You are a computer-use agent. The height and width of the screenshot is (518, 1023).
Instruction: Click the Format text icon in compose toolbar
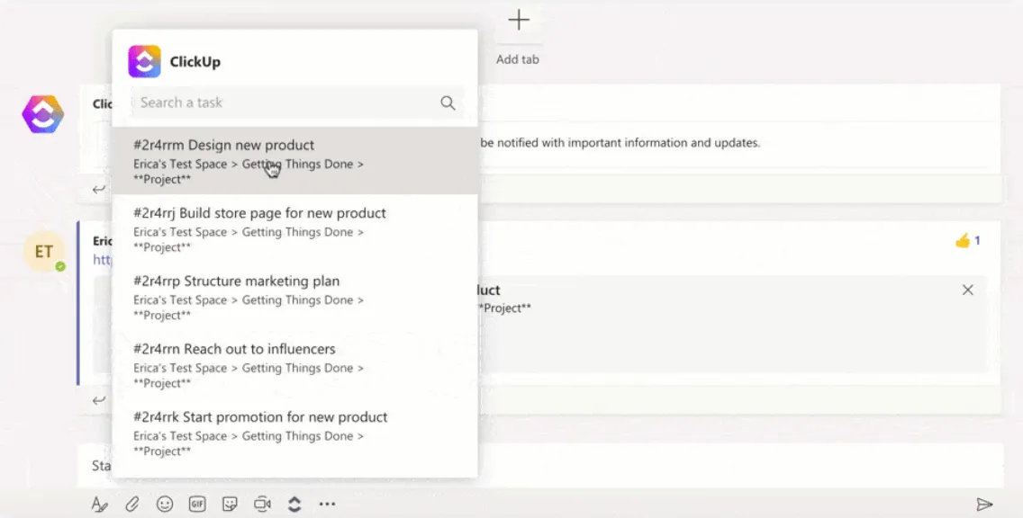[x=99, y=505]
